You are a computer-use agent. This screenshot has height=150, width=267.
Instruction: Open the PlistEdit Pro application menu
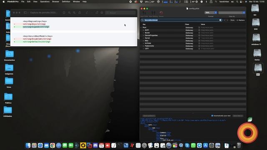[x=13, y=2]
